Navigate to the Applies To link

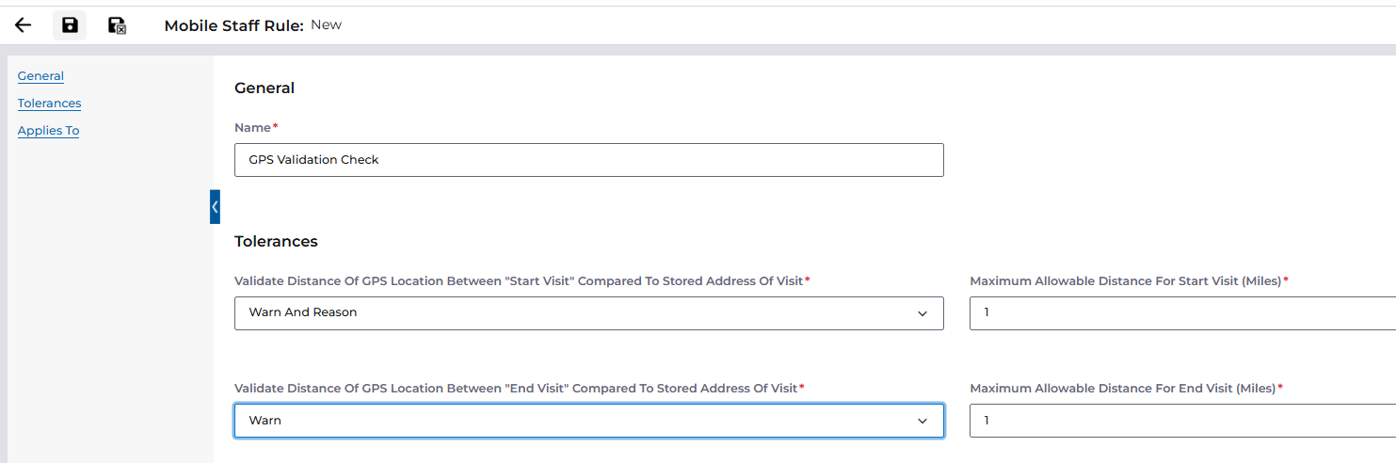pyautogui.click(x=48, y=131)
